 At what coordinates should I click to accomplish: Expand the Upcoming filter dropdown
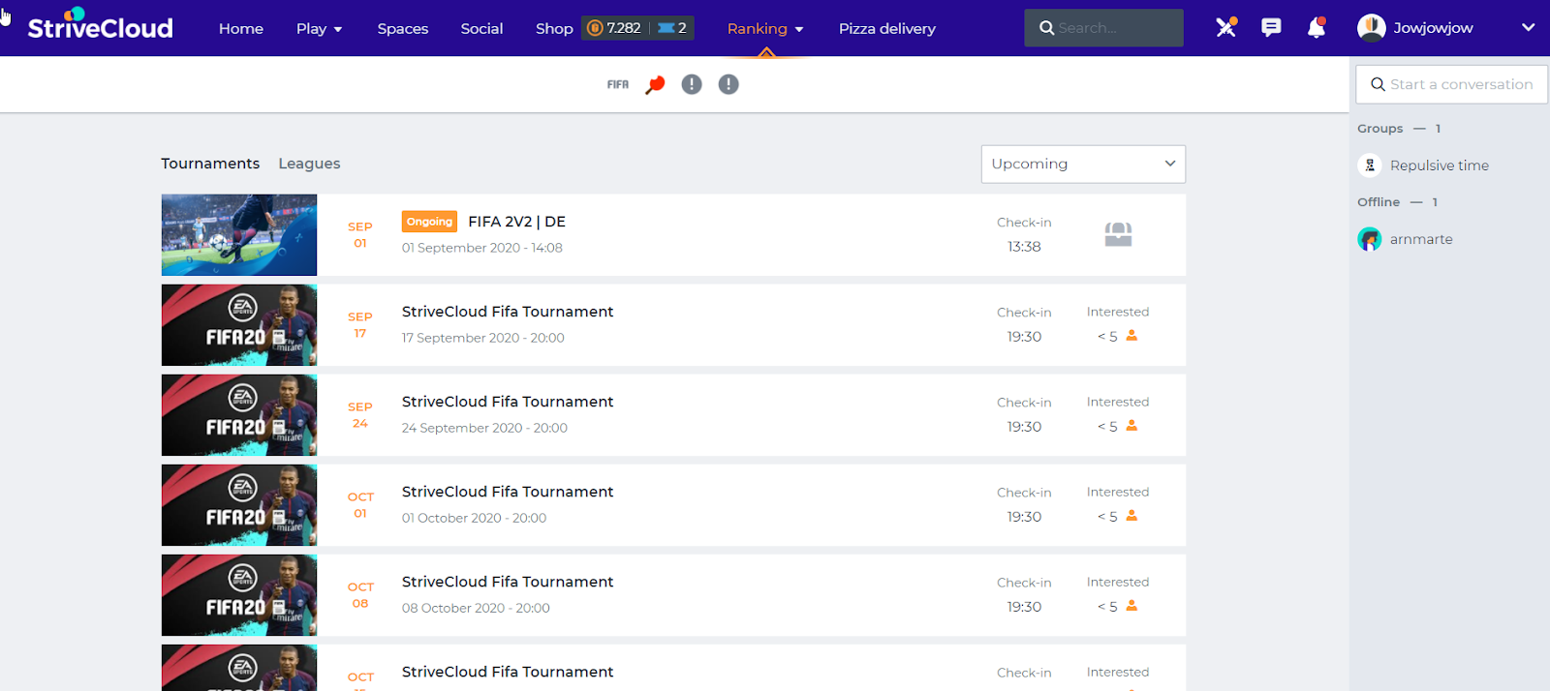(1082, 164)
